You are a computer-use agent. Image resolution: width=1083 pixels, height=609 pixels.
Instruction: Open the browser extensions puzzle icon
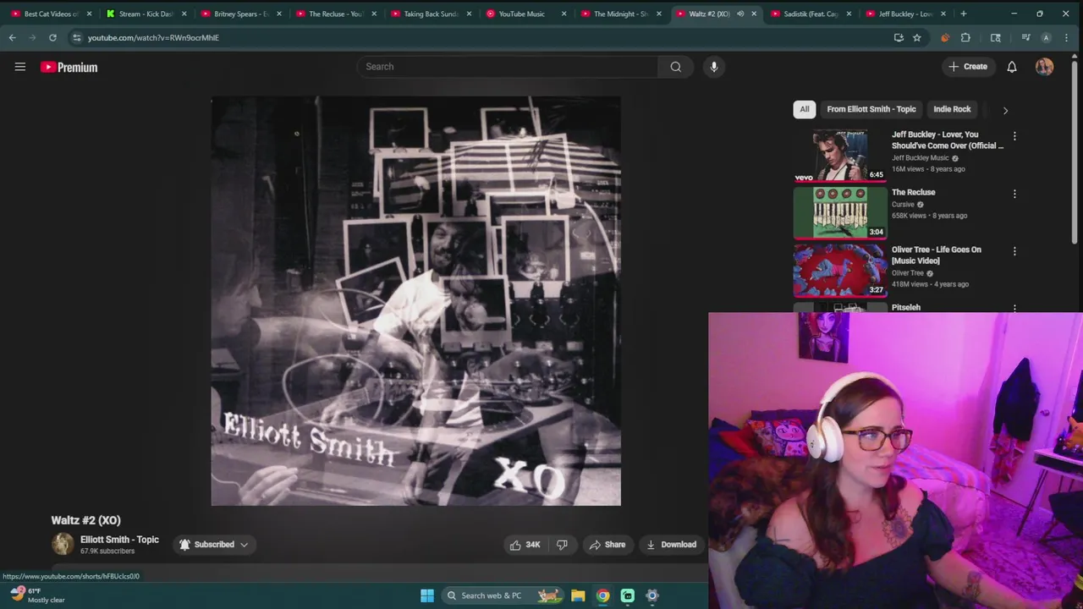(x=965, y=37)
